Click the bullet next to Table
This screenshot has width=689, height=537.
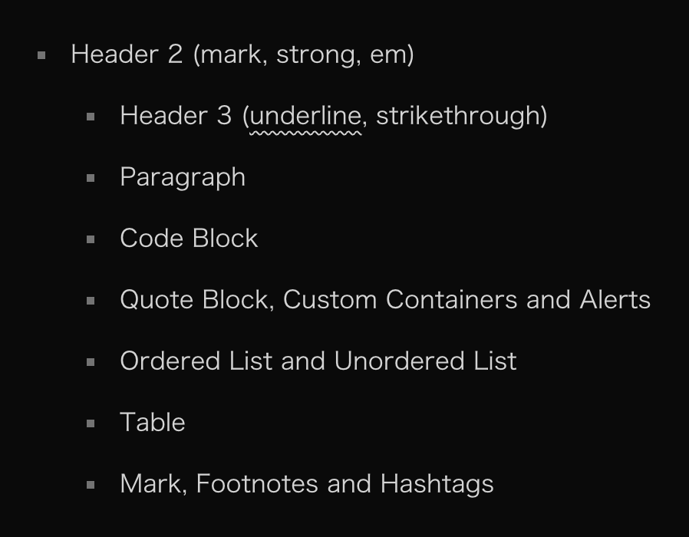click(x=91, y=423)
